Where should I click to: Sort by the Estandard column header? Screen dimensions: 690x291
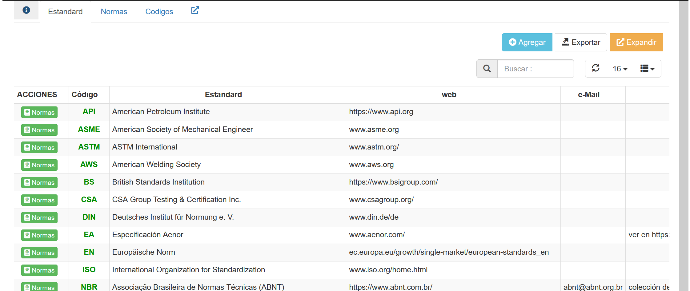click(x=223, y=95)
